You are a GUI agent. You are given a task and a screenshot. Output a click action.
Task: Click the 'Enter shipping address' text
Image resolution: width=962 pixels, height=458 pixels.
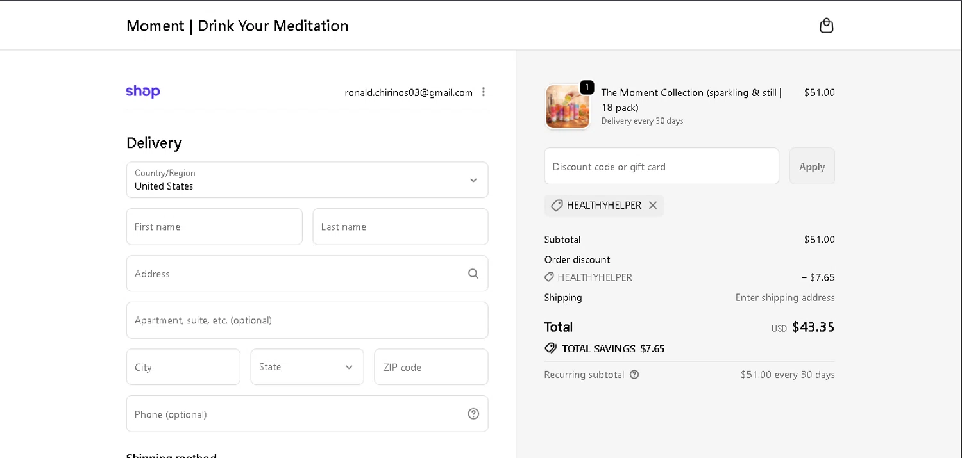point(785,298)
